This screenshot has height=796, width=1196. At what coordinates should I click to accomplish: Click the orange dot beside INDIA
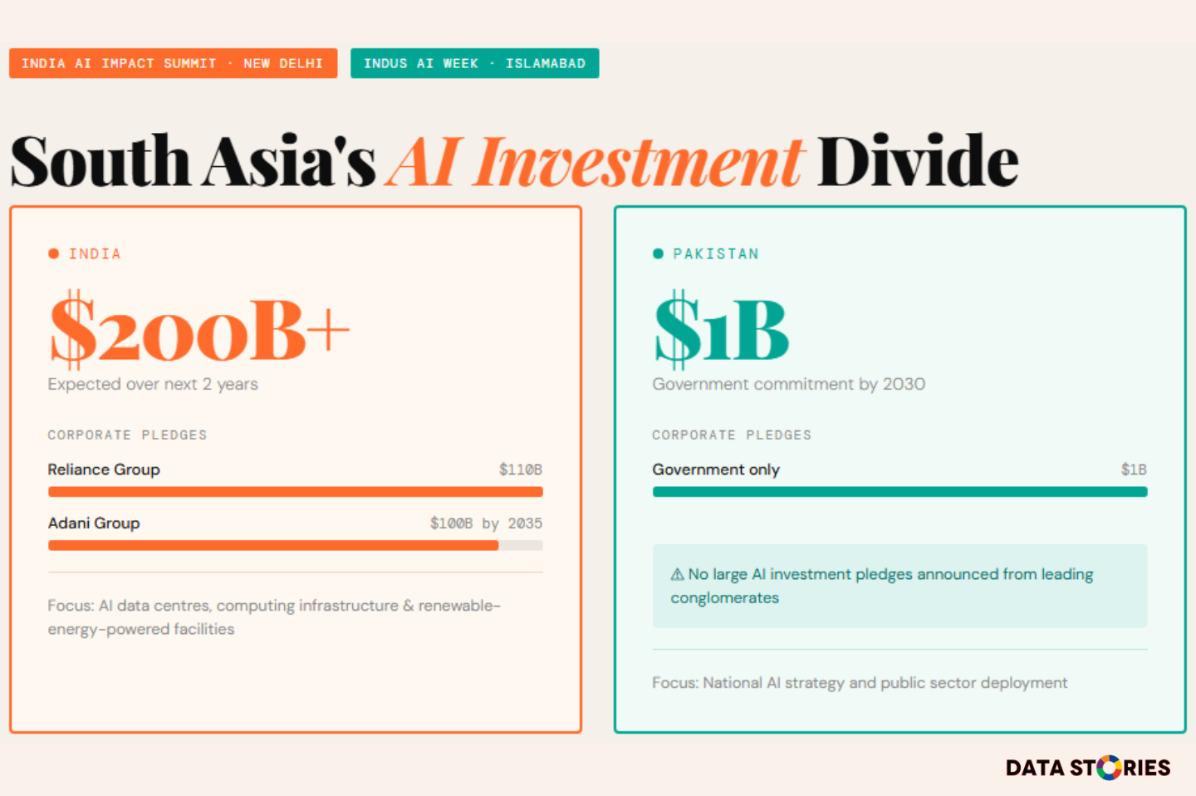click(54, 253)
